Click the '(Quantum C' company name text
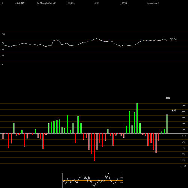This screenshot has width=188, height=188. point(153,3)
